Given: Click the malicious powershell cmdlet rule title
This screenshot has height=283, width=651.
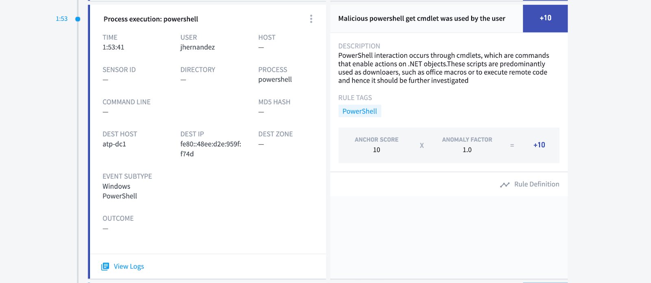Looking at the screenshot, I should click(x=422, y=18).
